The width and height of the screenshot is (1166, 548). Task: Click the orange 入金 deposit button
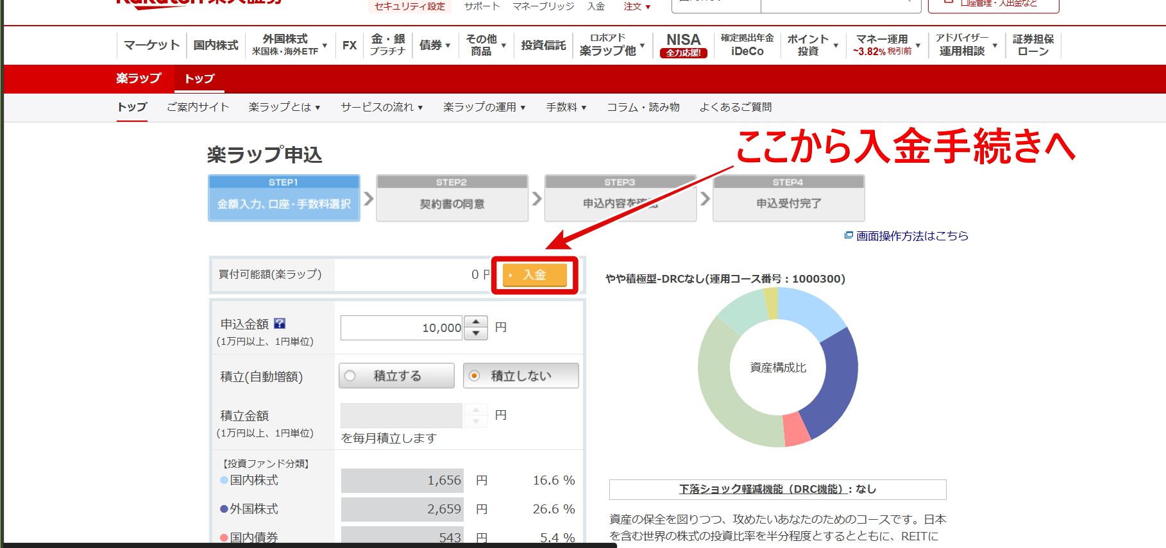(534, 275)
